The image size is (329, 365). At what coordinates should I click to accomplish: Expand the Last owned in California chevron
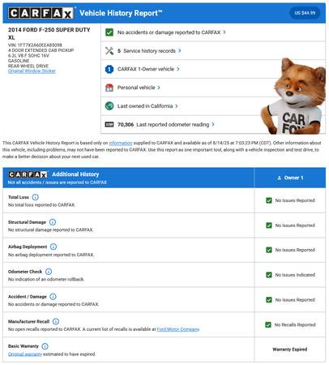pyautogui.click(x=177, y=106)
